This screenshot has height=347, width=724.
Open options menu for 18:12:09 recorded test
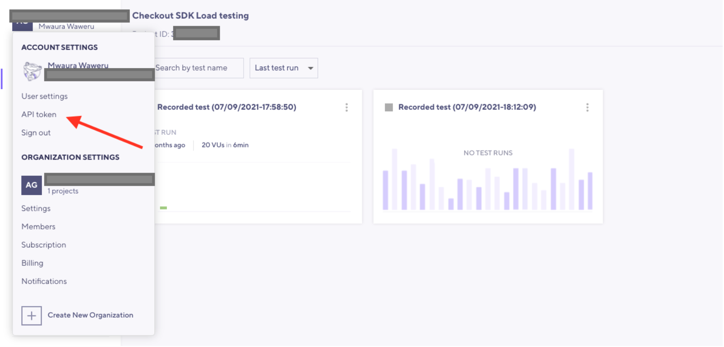coord(587,107)
